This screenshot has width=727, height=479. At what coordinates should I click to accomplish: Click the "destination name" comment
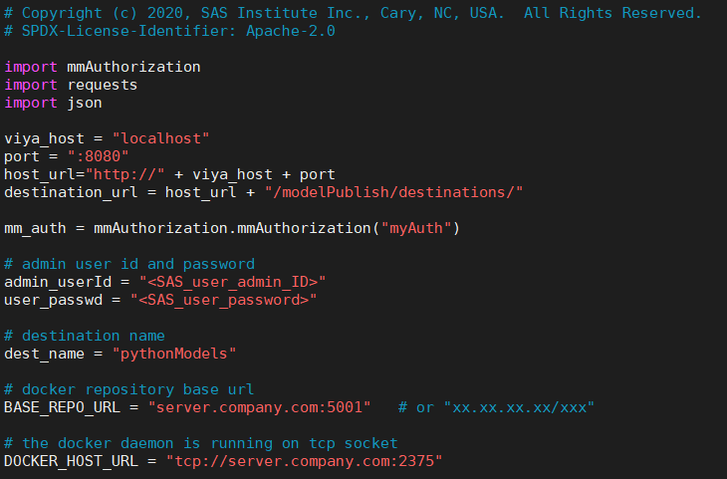(x=85, y=336)
